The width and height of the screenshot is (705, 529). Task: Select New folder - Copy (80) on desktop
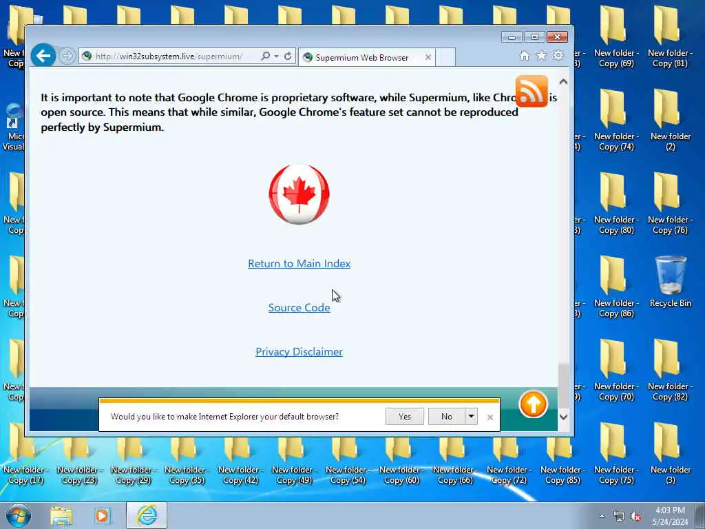616,204
